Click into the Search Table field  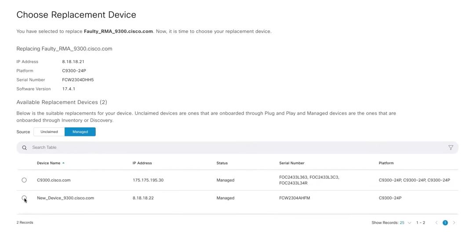click(x=176, y=147)
